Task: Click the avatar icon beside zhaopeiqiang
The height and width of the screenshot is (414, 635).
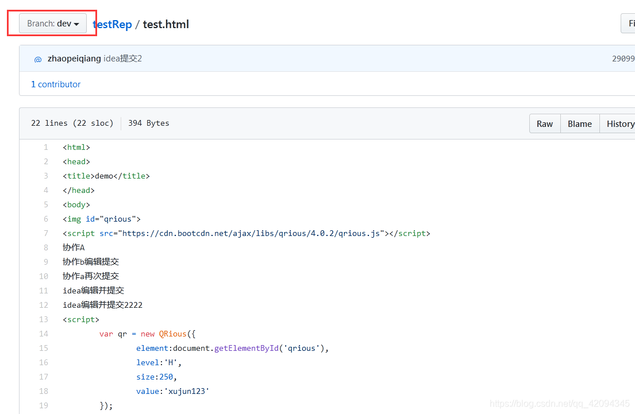Action: [38, 59]
